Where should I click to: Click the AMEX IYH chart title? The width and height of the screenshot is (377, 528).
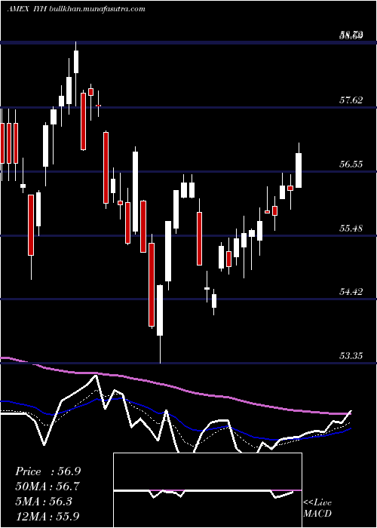tap(27, 9)
